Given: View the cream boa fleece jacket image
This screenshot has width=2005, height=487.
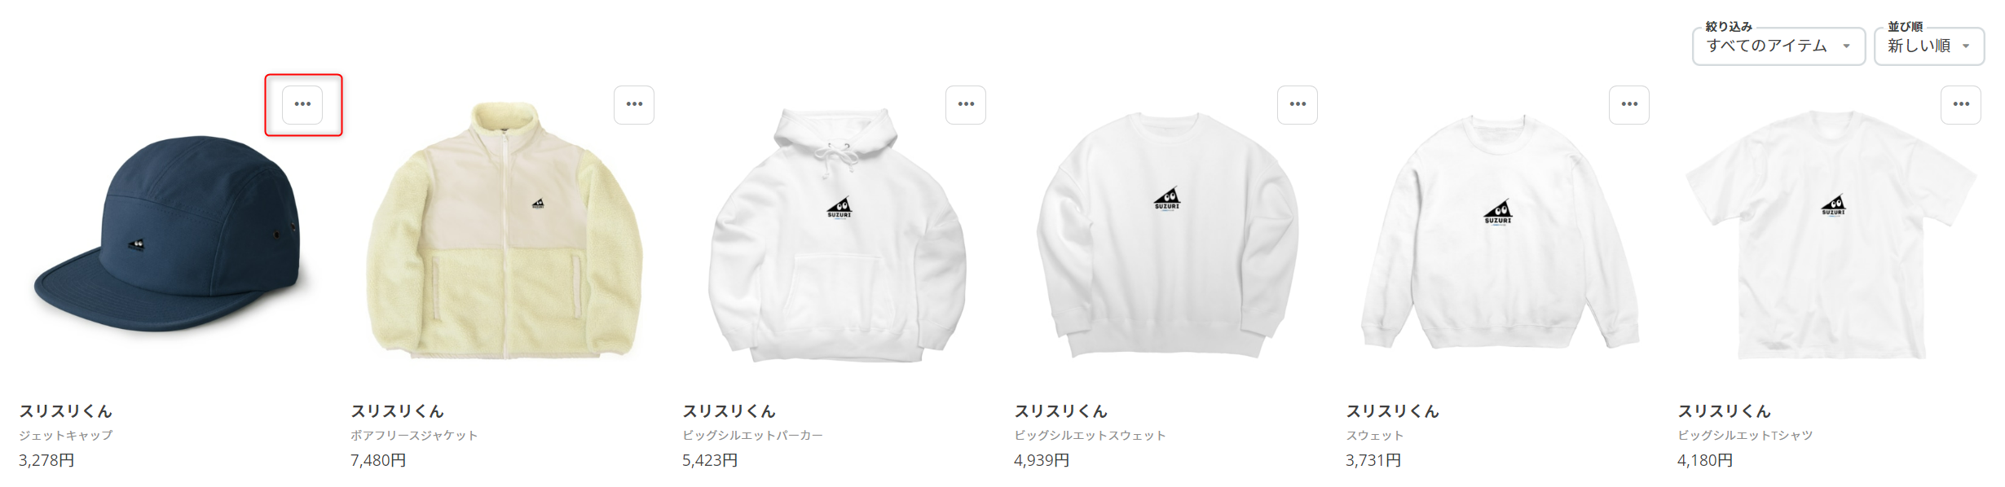Looking at the screenshot, I should pos(505,230).
